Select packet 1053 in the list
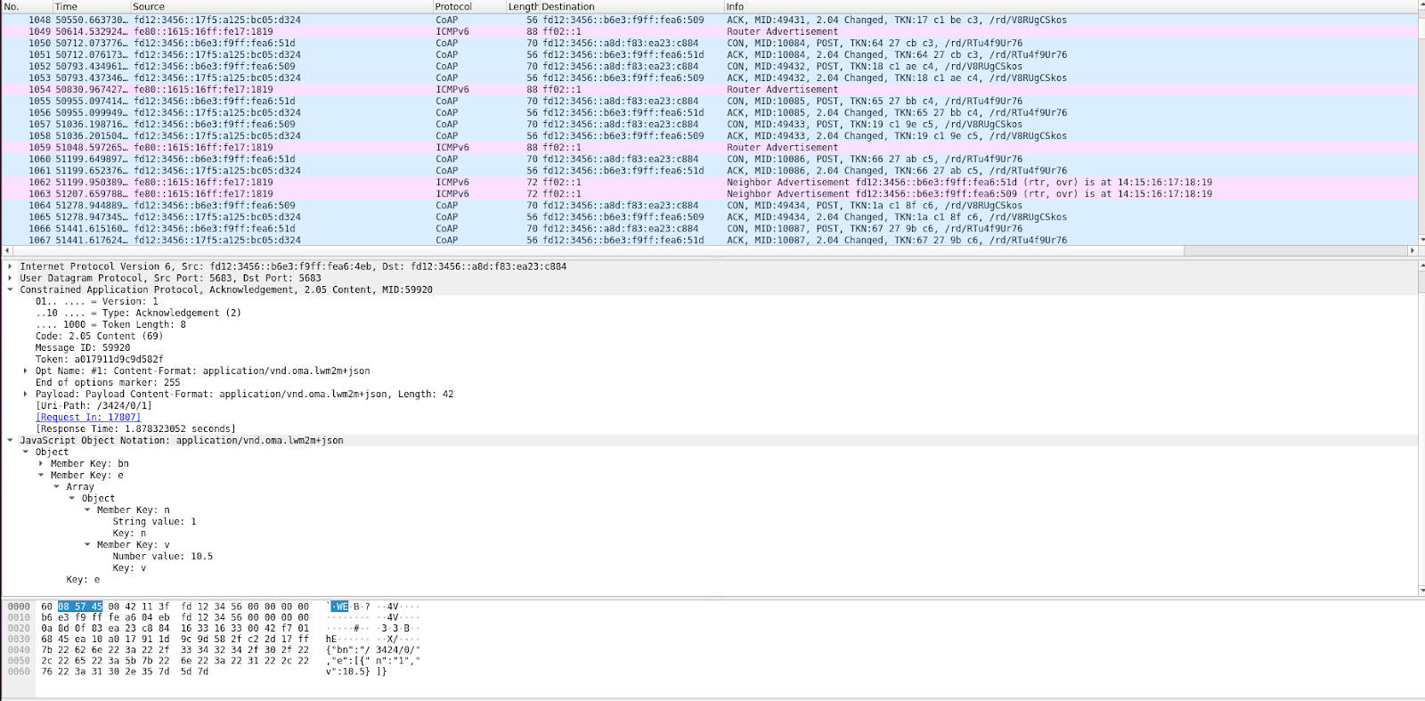The image size is (1425, 701). pyautogui.click(x=709, y=77)
